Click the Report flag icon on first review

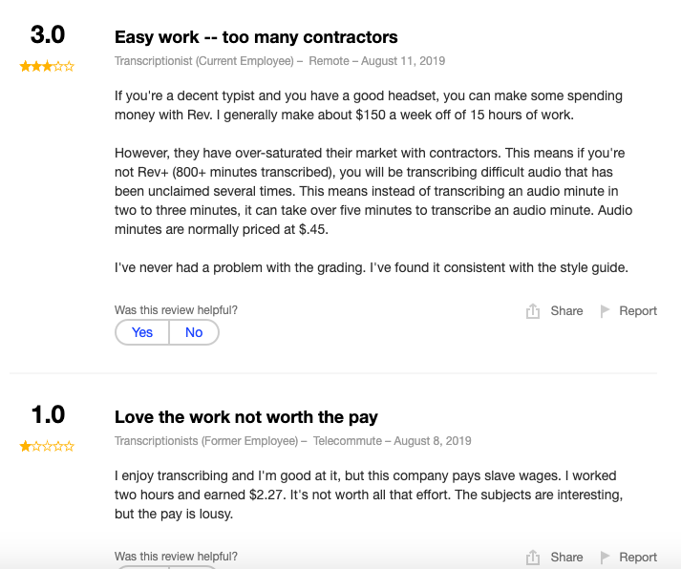[605, 311]
